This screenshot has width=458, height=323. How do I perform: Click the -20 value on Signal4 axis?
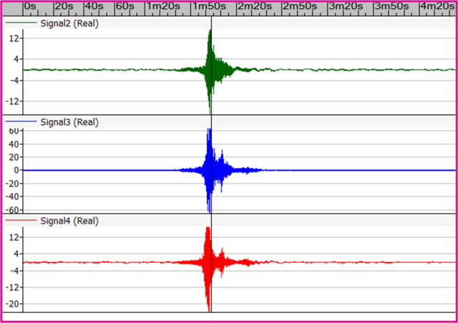coord(12,304)
